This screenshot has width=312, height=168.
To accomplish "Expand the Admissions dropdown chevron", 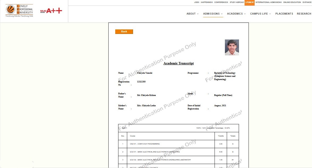I will pyautogui.click(x=222, y=14).
